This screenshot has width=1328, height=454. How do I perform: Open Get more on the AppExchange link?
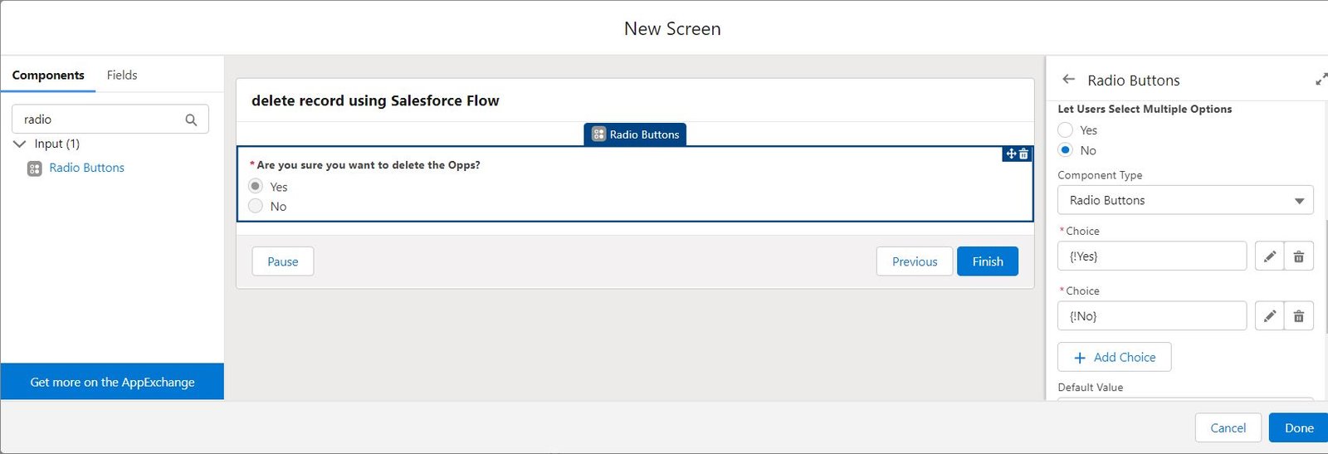point(112,382)
